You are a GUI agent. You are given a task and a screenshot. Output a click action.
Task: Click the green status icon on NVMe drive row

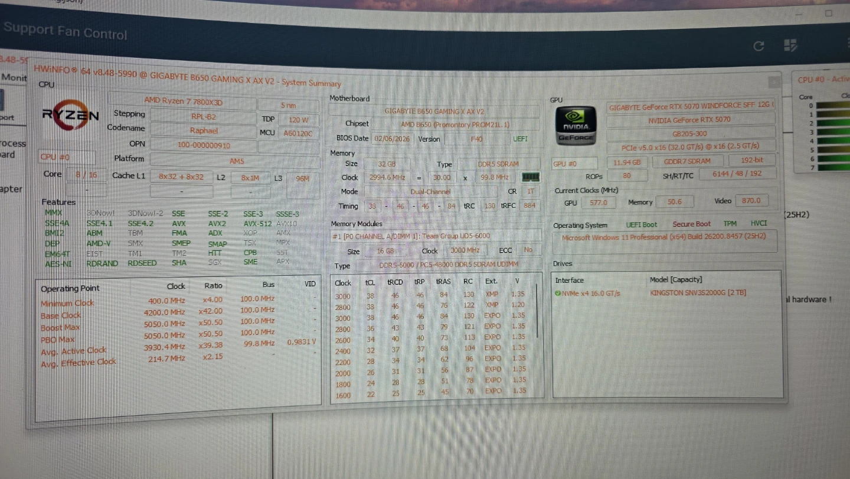[558, 293]
